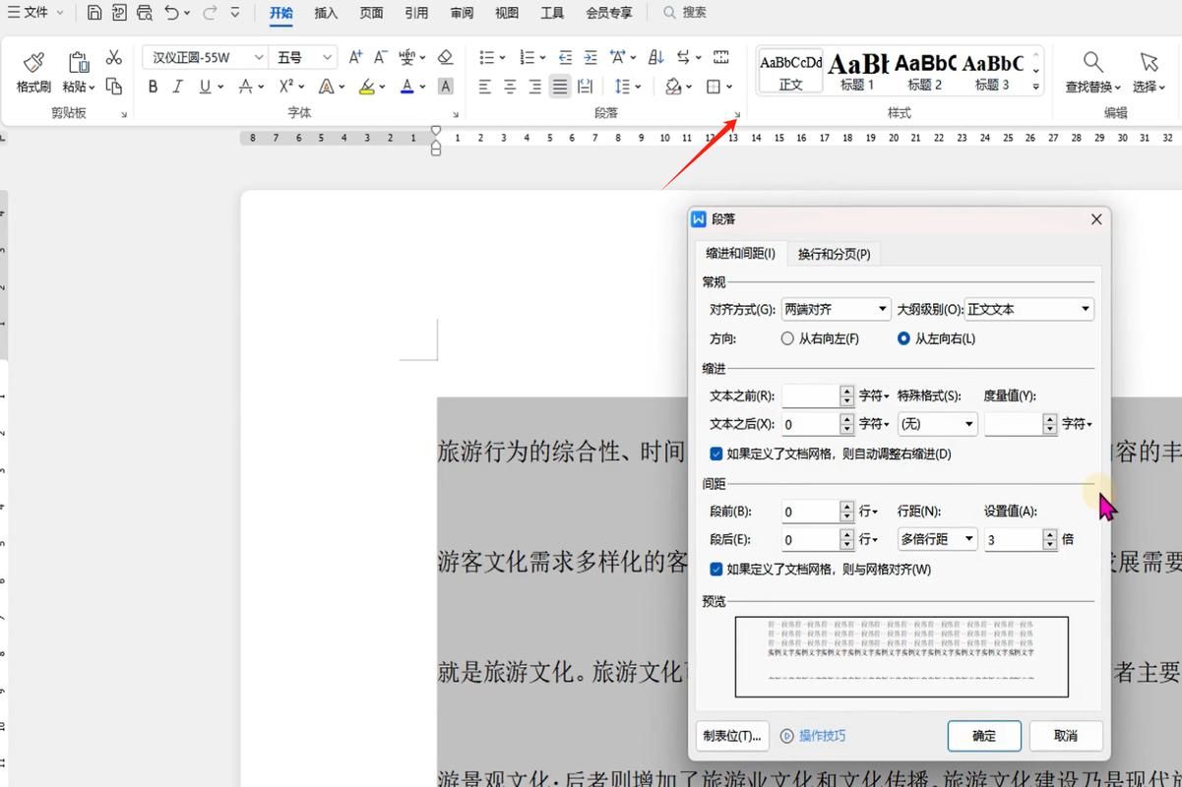Click the font color A swatch

tap(406, 87)
